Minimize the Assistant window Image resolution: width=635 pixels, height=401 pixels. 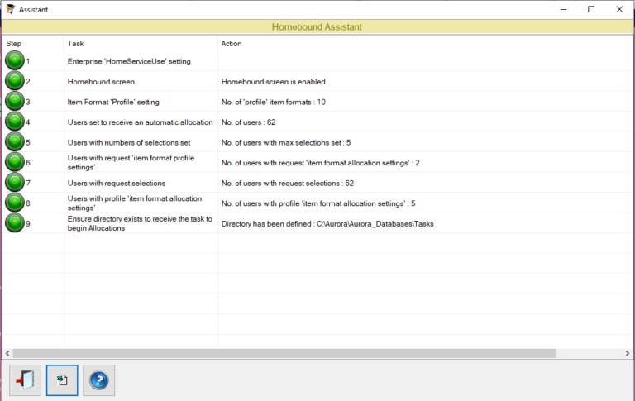563,9
